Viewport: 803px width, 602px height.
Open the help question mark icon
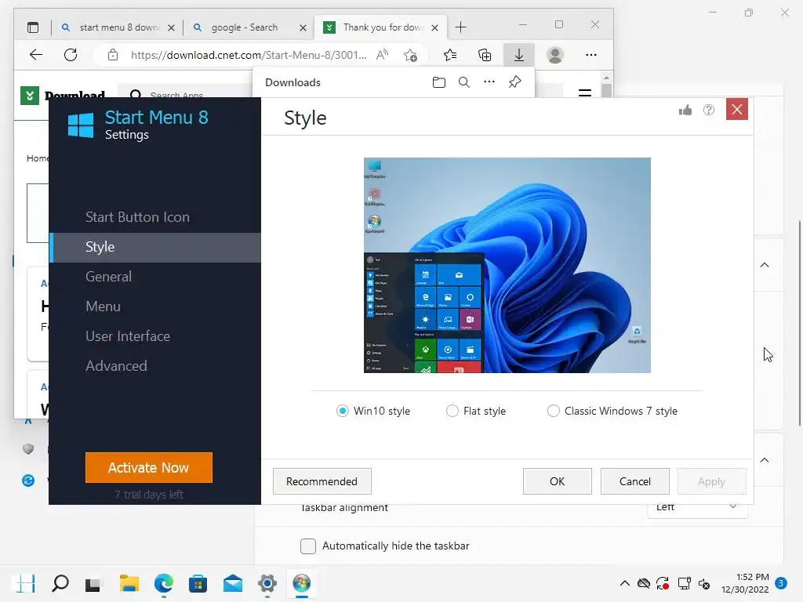[709, 110]
